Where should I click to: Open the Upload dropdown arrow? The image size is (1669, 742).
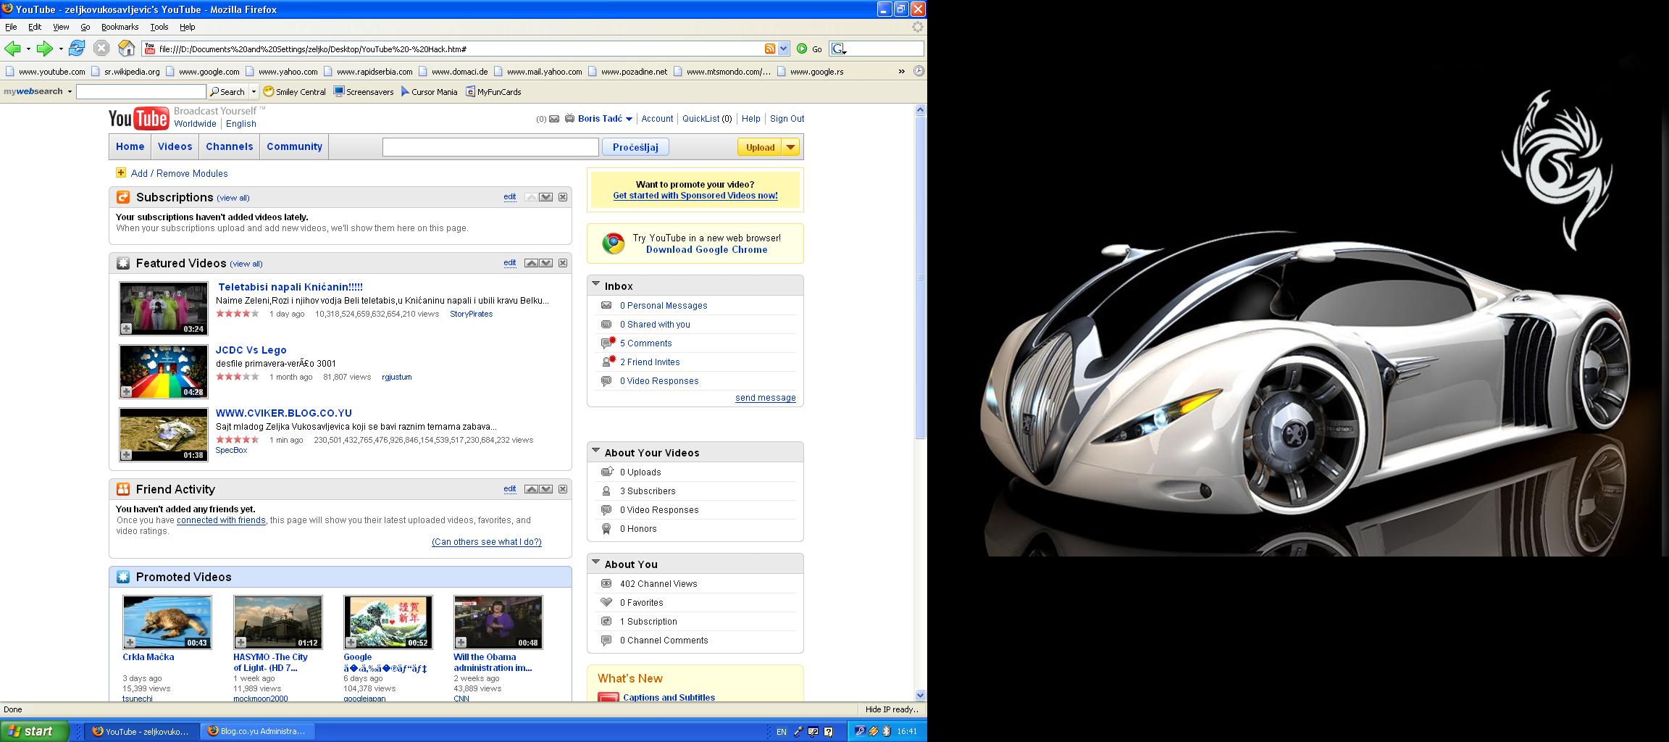(791, 147)
